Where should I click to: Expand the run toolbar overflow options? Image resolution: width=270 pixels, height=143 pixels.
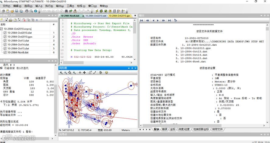click(127, 12)
